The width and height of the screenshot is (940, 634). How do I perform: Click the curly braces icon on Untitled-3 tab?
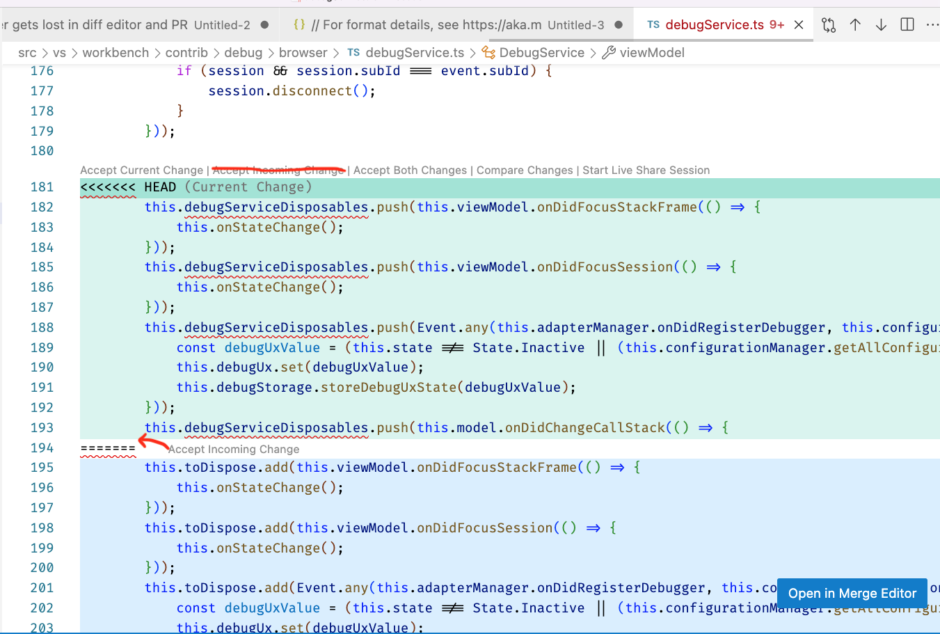299,23
